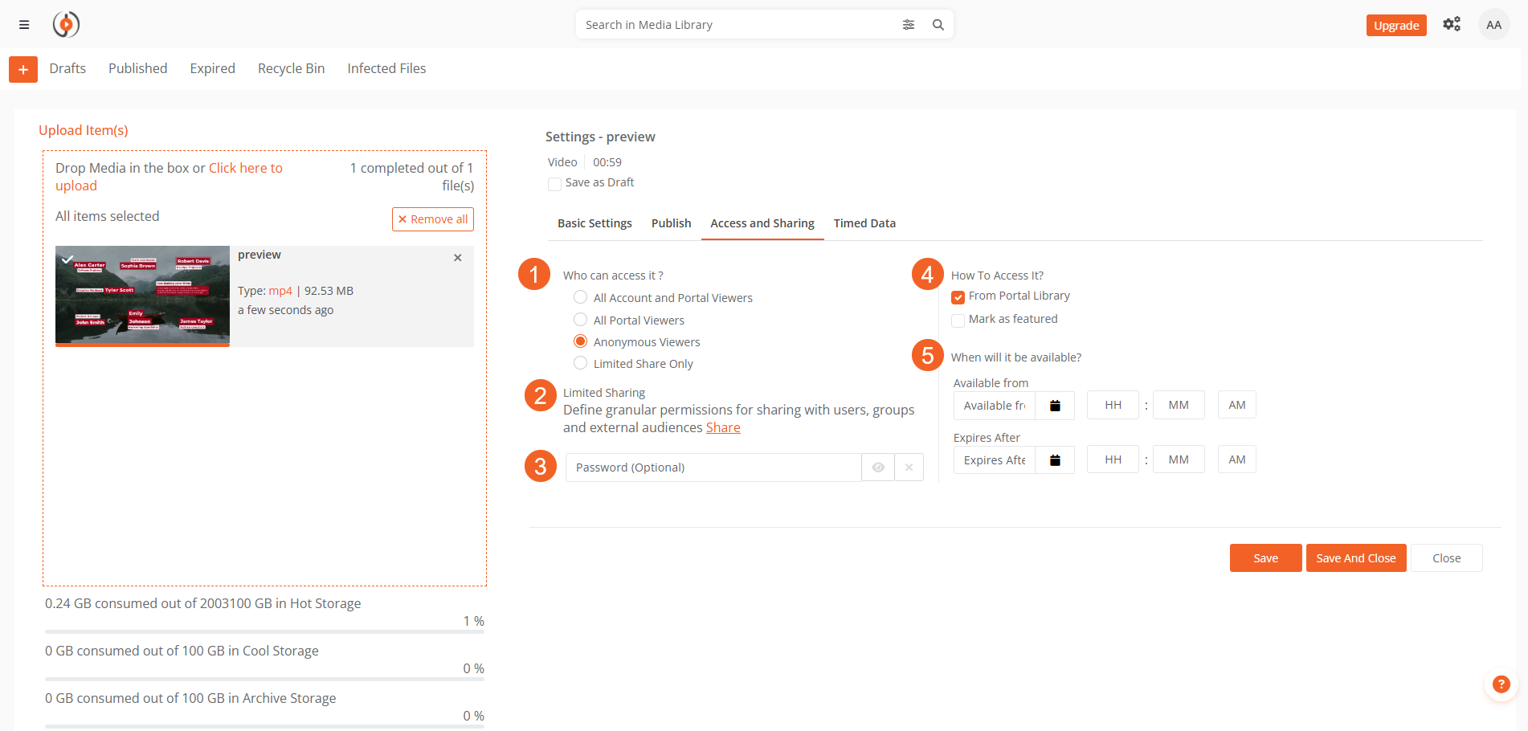Open the hamburger navigation menu
Viewport: 1528px width, 731px height.
click(x=24, y=25)
